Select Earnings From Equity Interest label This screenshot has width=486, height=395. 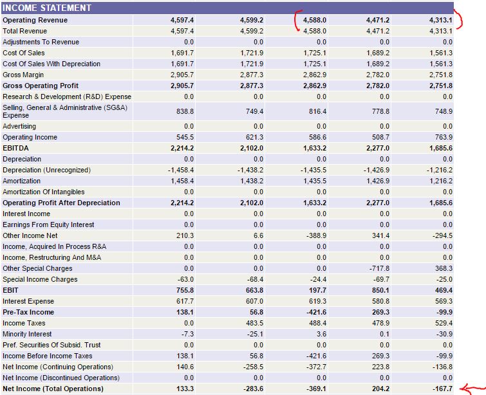48,225
